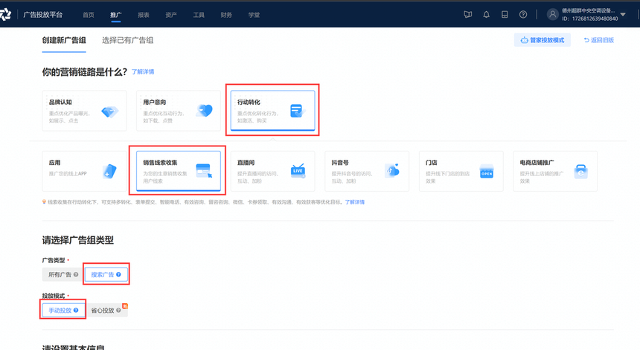Choose 省心投放 delivery mode
The height and width of the screenshot is (350, 640).
point(103,310)
